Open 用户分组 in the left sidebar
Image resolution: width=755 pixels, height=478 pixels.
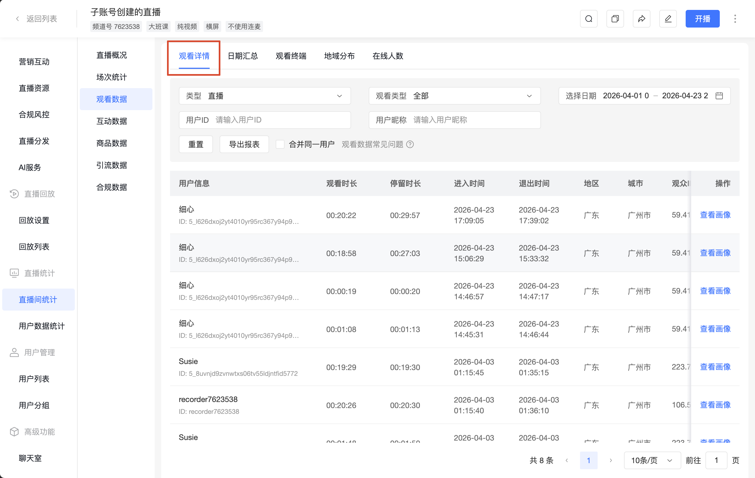tap(34, 405)
